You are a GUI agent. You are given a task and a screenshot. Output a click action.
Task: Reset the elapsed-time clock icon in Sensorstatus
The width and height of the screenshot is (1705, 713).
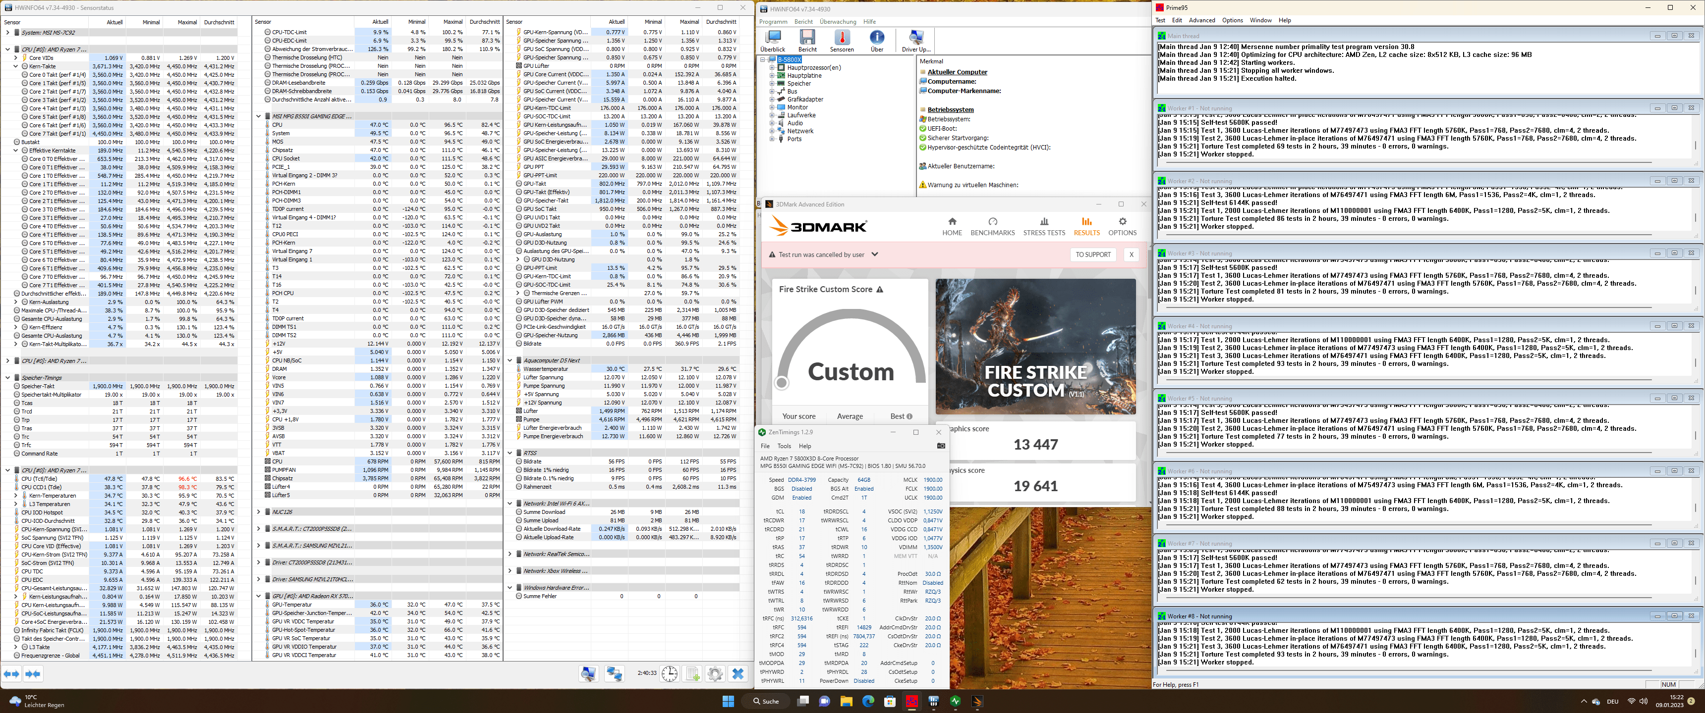tap(670, 673)
